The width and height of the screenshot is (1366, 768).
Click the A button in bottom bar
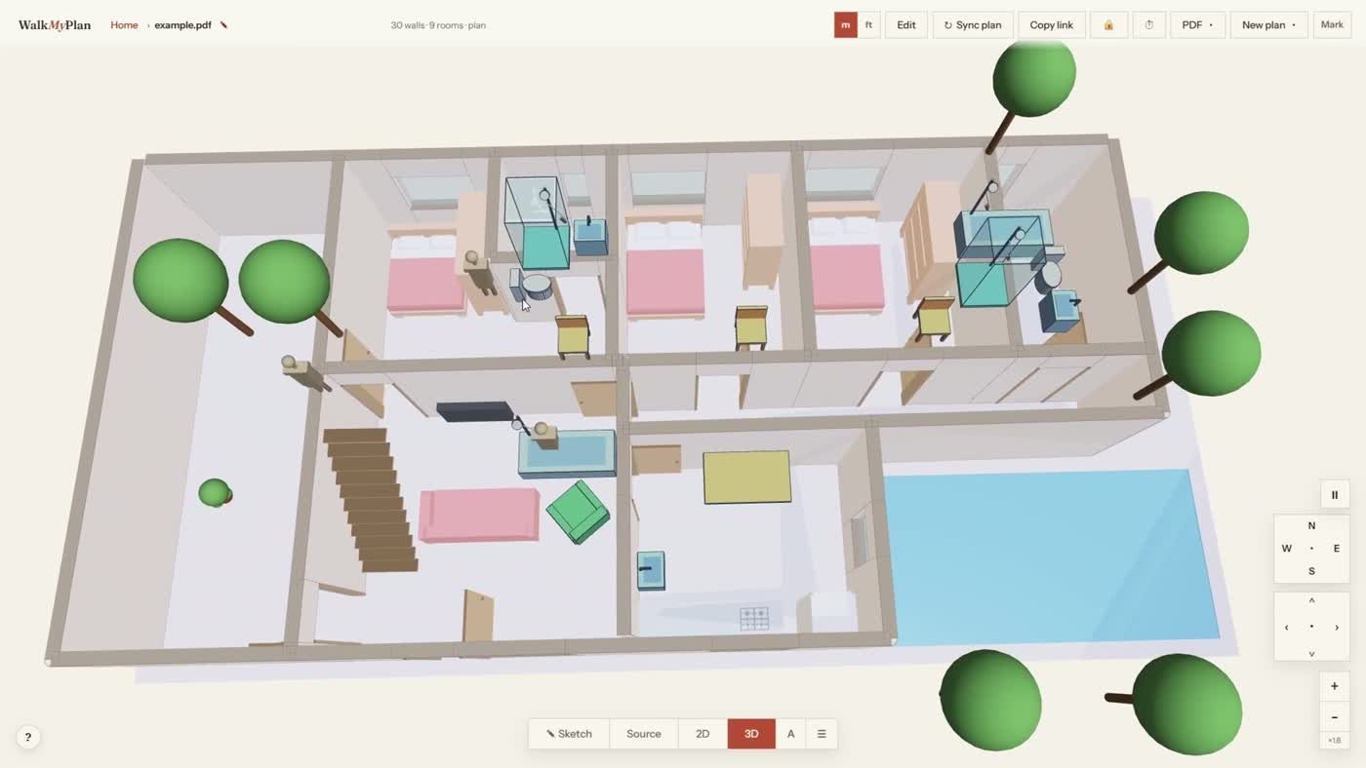click(x=790, y=734)
